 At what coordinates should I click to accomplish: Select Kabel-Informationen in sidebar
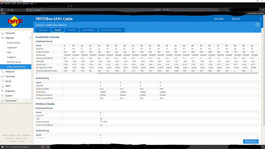click(x=16, y=67)
